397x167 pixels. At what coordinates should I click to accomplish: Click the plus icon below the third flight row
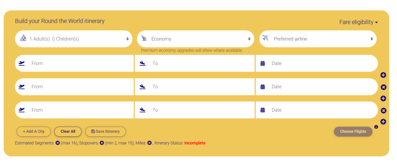tap(383, 122)
